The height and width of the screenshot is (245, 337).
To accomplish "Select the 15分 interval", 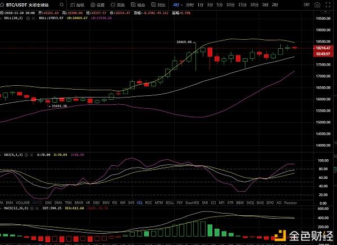I will point(243,4).
